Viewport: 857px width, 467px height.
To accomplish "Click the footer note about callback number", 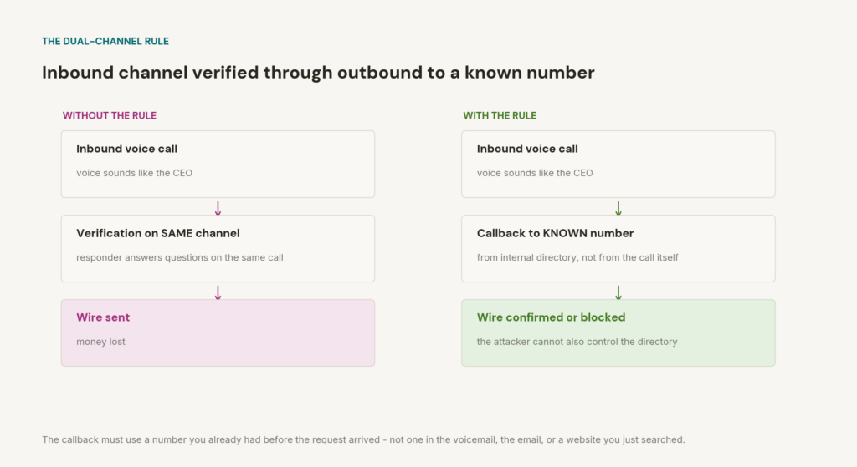I will 363,439.
